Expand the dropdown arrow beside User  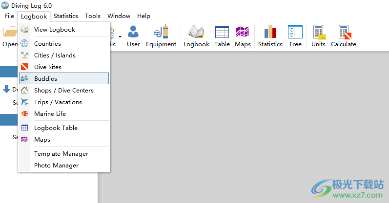tap(120, 37)
